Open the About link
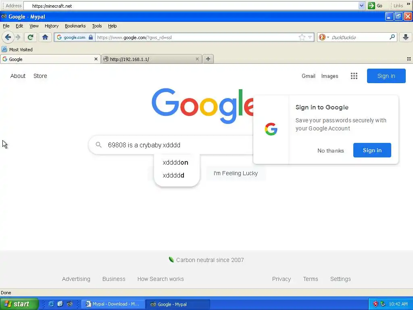This screenshot has width=413, height=310. tap(18, 76)
